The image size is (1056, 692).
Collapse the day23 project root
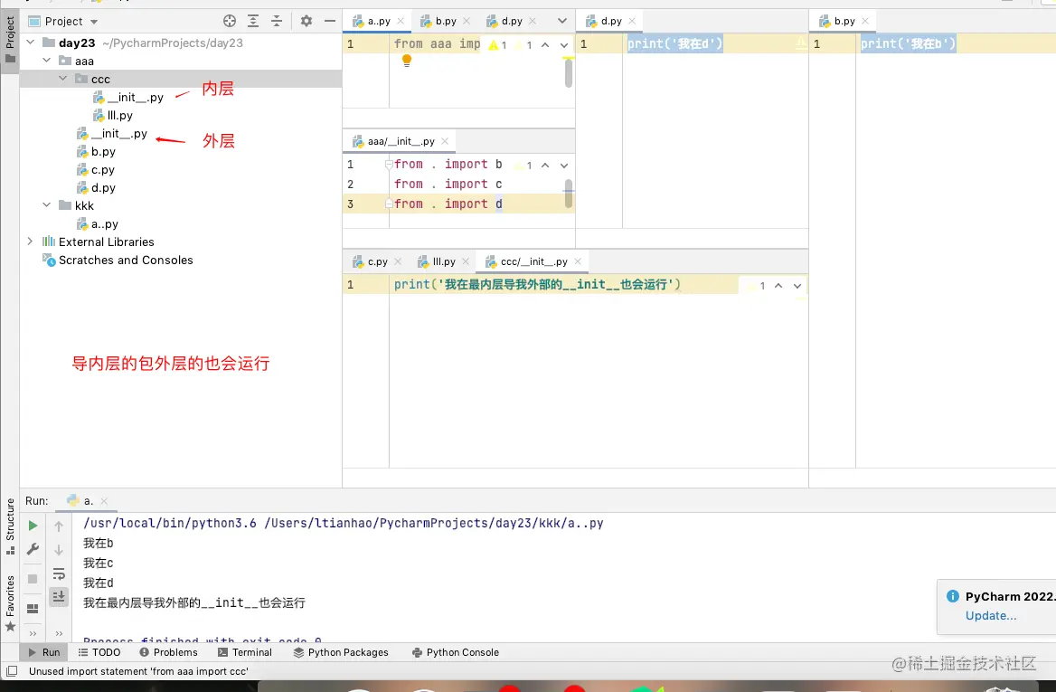coord(31,43)
